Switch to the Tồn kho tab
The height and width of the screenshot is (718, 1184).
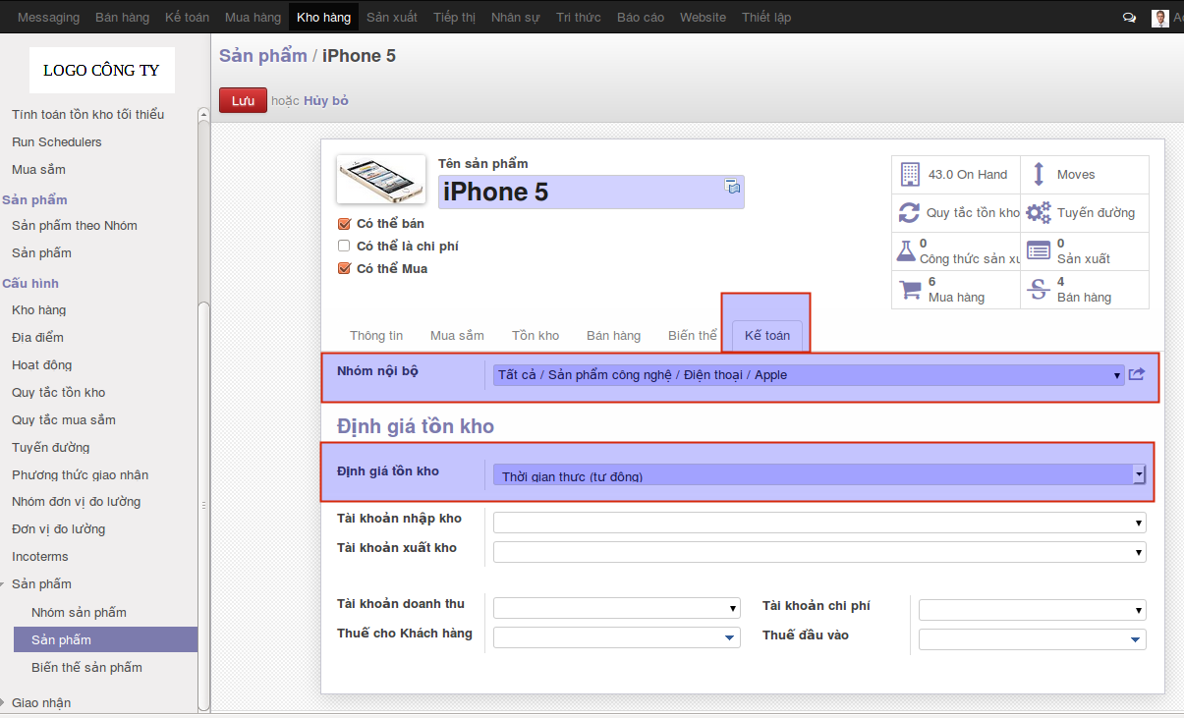pyautogui.click(x=536, y=336)
